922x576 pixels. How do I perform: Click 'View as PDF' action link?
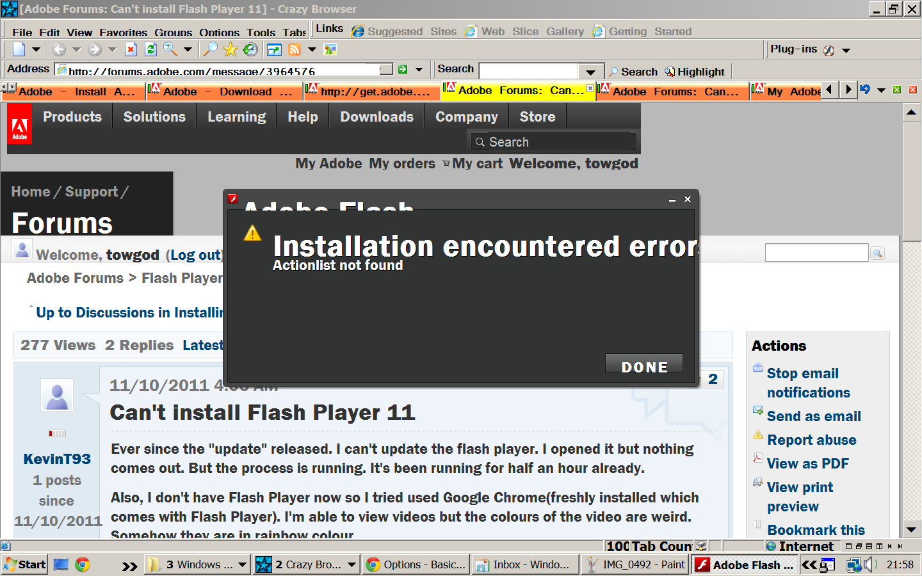tap(807, 463)
